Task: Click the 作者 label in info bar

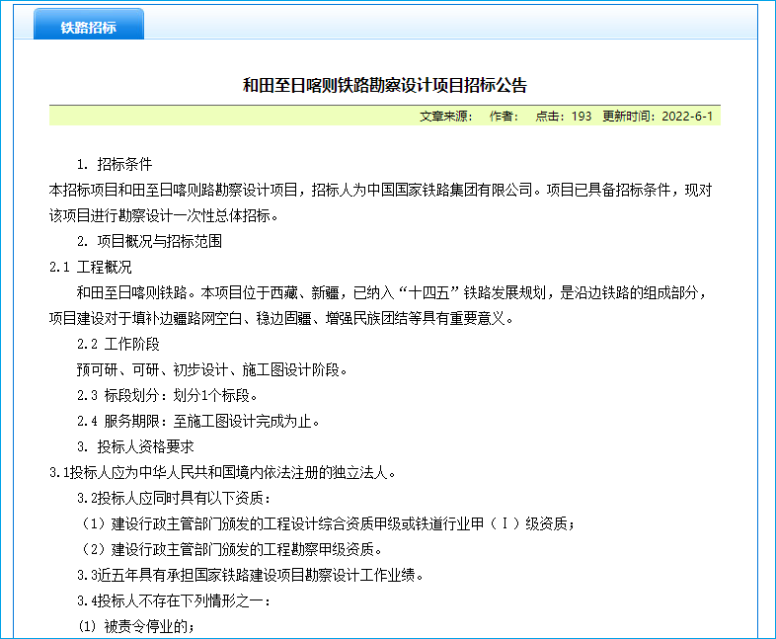Action: [x=504, y=117]
